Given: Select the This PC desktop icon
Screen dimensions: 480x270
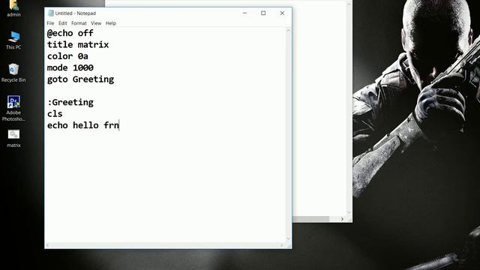Looking at the screenshot, I should (x=13, y=40).
